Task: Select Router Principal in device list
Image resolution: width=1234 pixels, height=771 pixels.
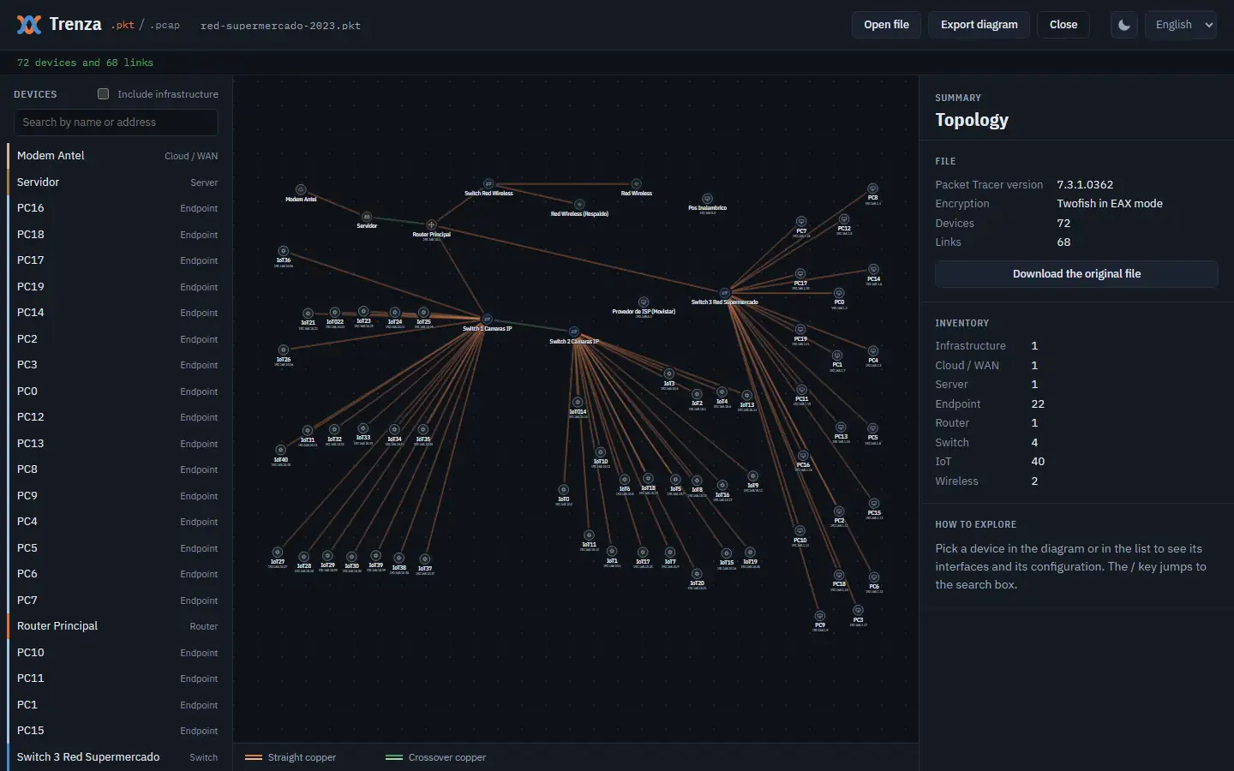Action: coord(116,626)
